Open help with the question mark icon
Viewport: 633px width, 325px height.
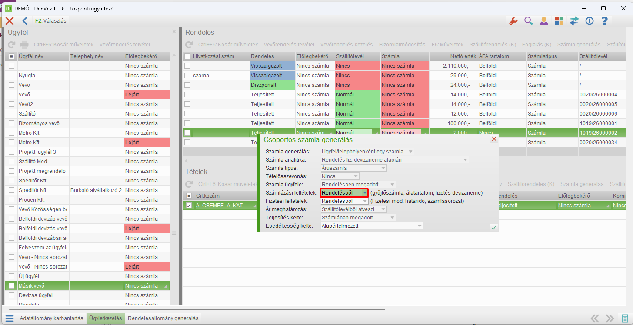[x=604, y=21]
